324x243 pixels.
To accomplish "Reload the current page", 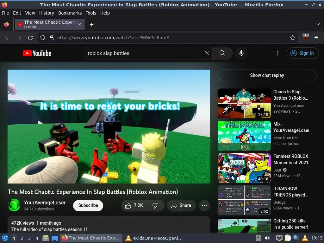I will [30, 38].
